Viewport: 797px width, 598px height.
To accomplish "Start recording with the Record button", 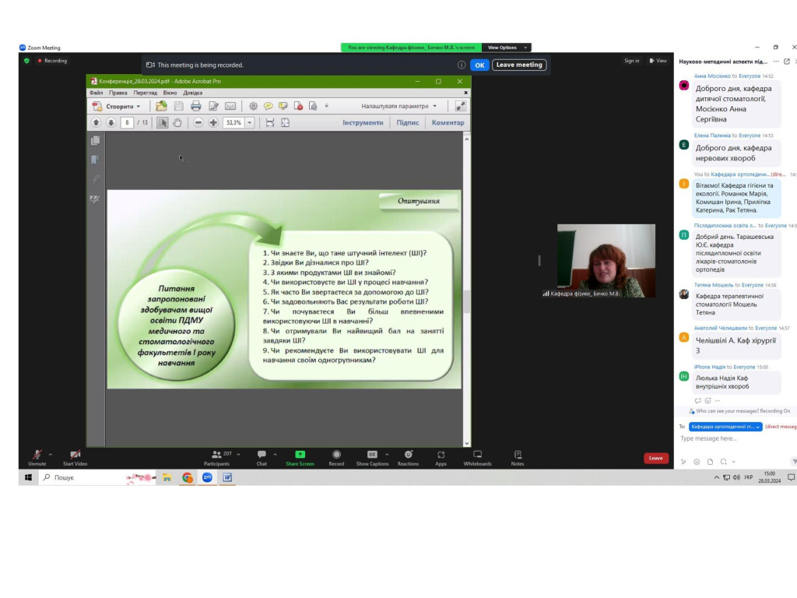I will click(336, 458).
